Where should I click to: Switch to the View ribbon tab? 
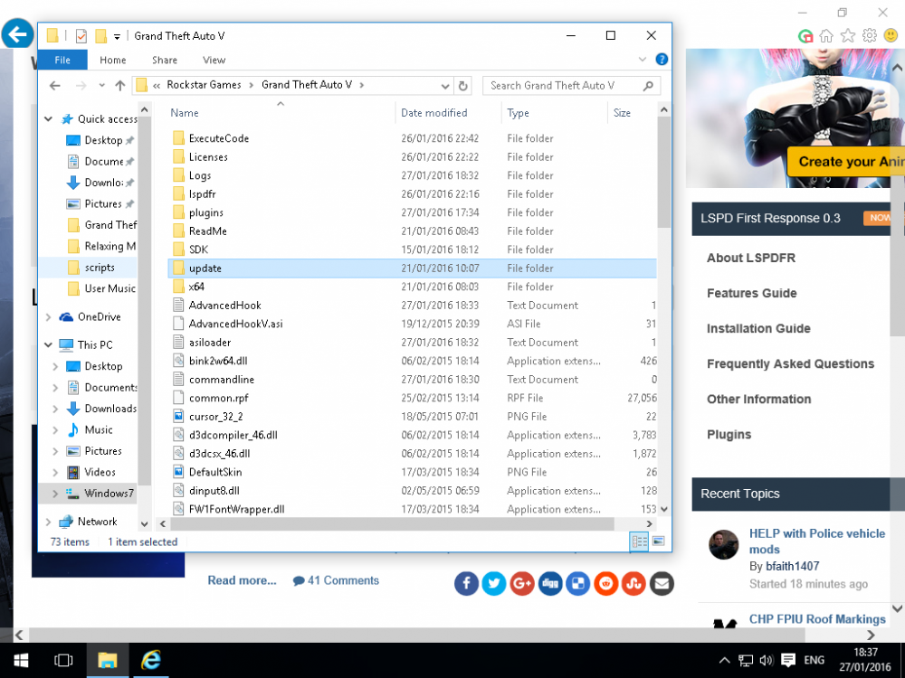click(x=214, y=61)
